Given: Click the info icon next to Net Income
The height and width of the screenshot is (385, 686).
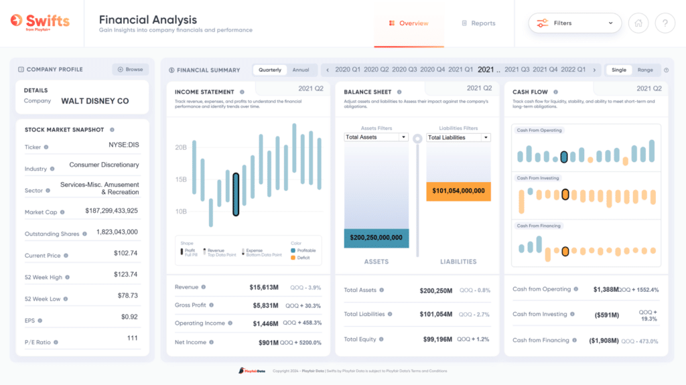Looking at the screenshot, I should coord(211,342).
